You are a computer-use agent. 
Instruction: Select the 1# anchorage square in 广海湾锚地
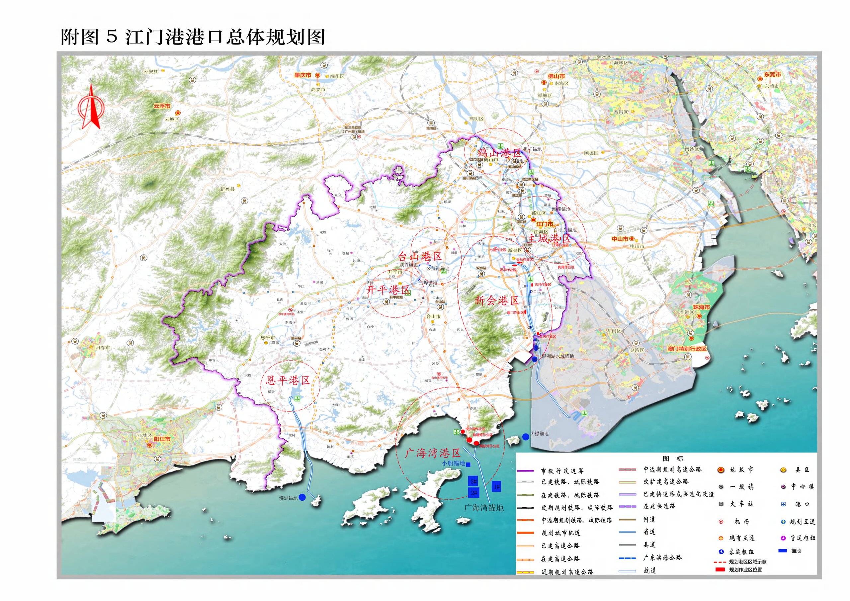coord(497,486)
